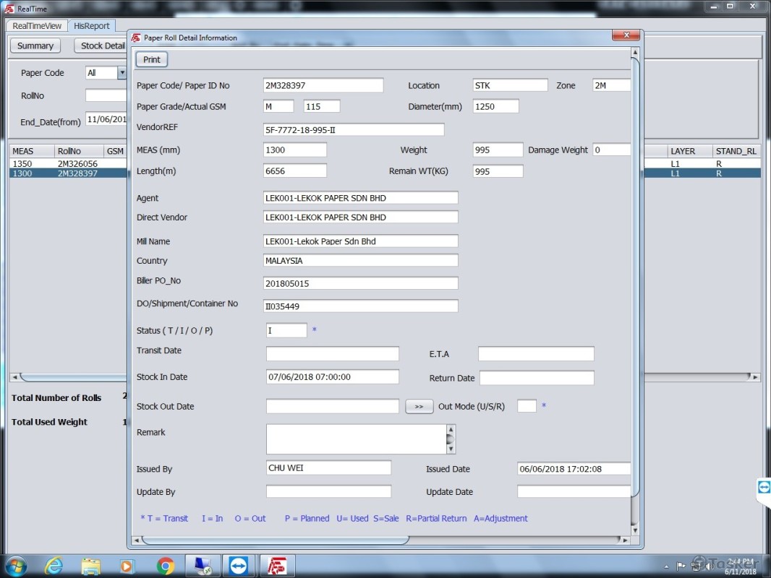Open the Paper Code dropdown
The height and width of the screenshot is (578, 771).
coord(122,73)
